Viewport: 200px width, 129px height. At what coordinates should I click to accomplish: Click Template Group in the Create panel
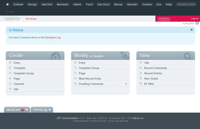(24, 73)
